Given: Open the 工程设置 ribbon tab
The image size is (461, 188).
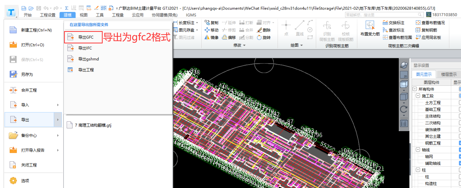Looking at the screenshot, I should pos(48,15).
